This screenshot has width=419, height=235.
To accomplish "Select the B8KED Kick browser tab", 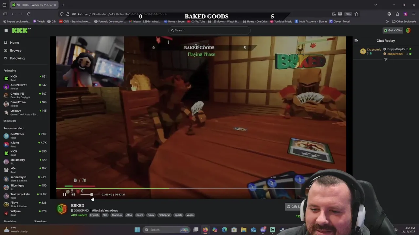I will point(34,5).
